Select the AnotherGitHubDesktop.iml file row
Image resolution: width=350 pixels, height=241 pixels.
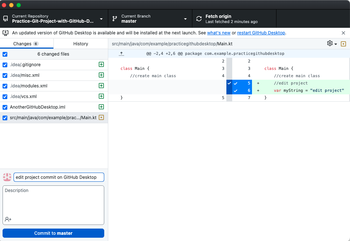(54, 107)
